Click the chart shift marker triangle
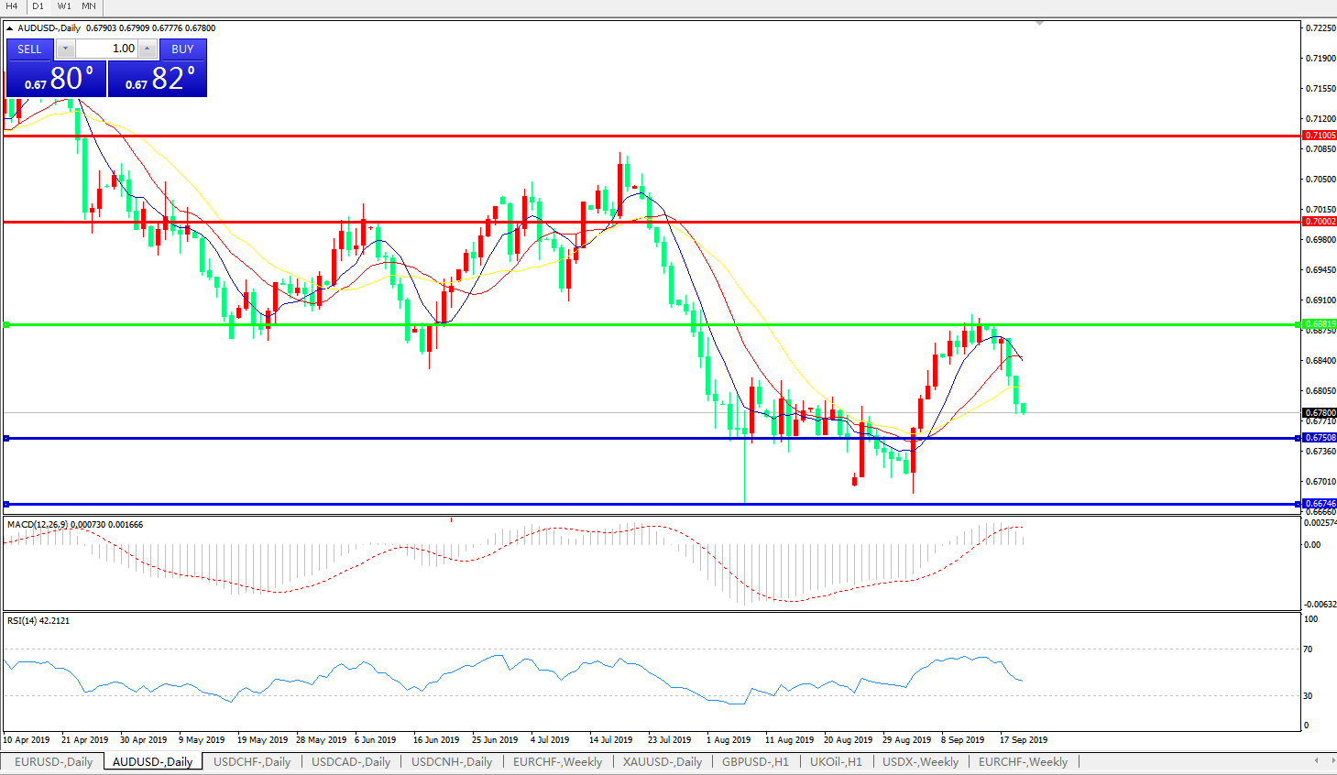Viewport: 1337px width, 775px height. 1039,23
